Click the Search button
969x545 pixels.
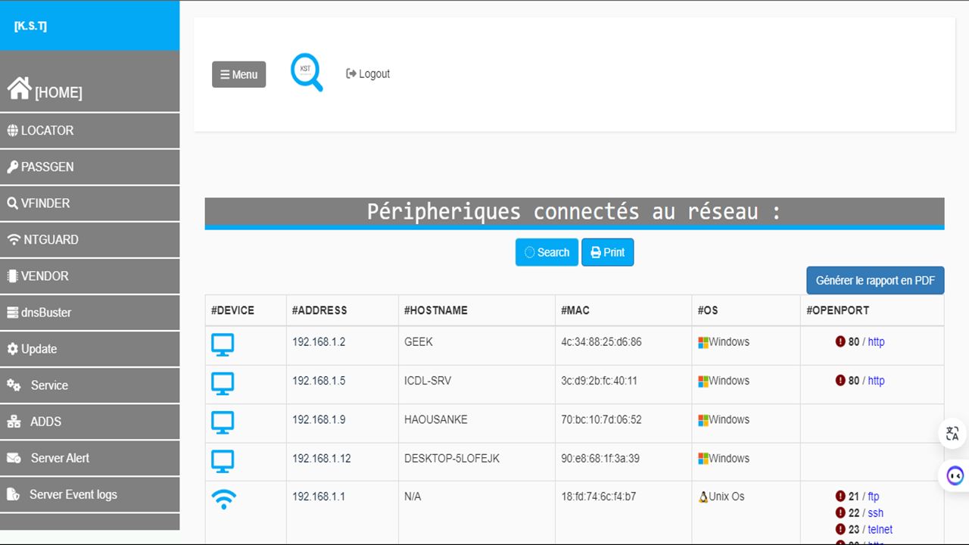point(547,252)
